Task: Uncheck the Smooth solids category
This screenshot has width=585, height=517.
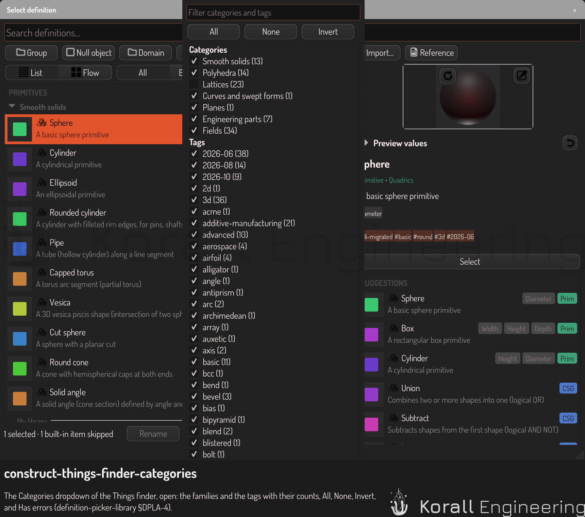Action: (x=194, y=61)
